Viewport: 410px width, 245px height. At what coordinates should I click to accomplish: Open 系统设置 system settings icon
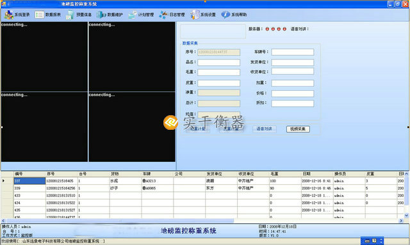[x=195, y=15]
